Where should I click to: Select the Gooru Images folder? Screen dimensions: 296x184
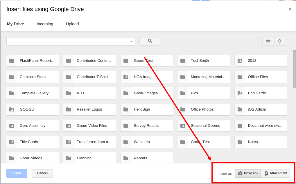coord(147,93)
